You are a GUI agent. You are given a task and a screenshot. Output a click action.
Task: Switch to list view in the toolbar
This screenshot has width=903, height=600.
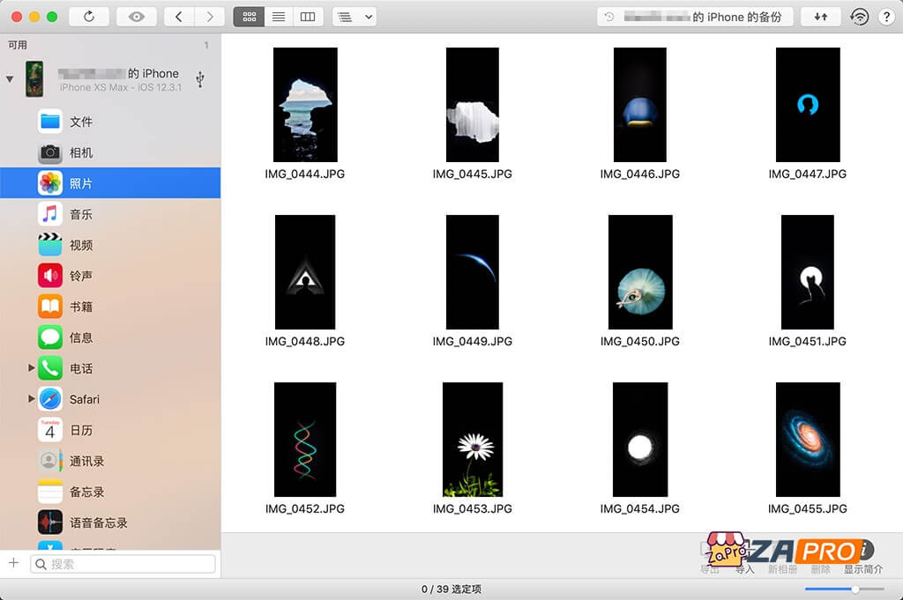point(278,16)
